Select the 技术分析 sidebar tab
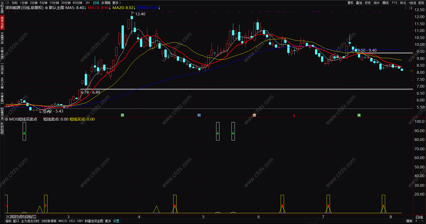 coord(2,22)
